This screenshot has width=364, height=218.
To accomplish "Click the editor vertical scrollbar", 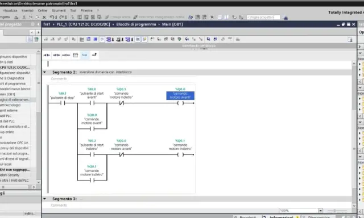I will click(354, 135).
